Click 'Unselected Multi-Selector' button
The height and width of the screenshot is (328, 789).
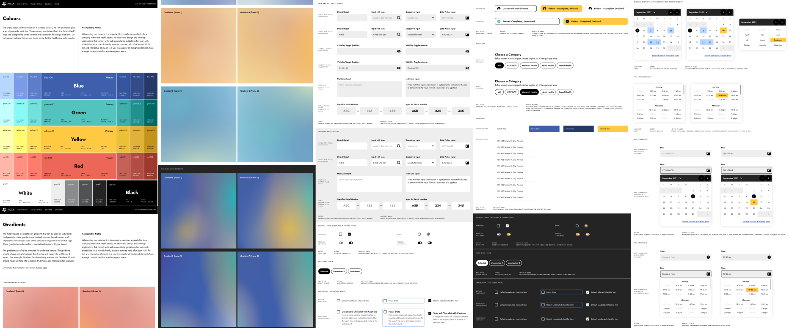(x=516, y=8)
